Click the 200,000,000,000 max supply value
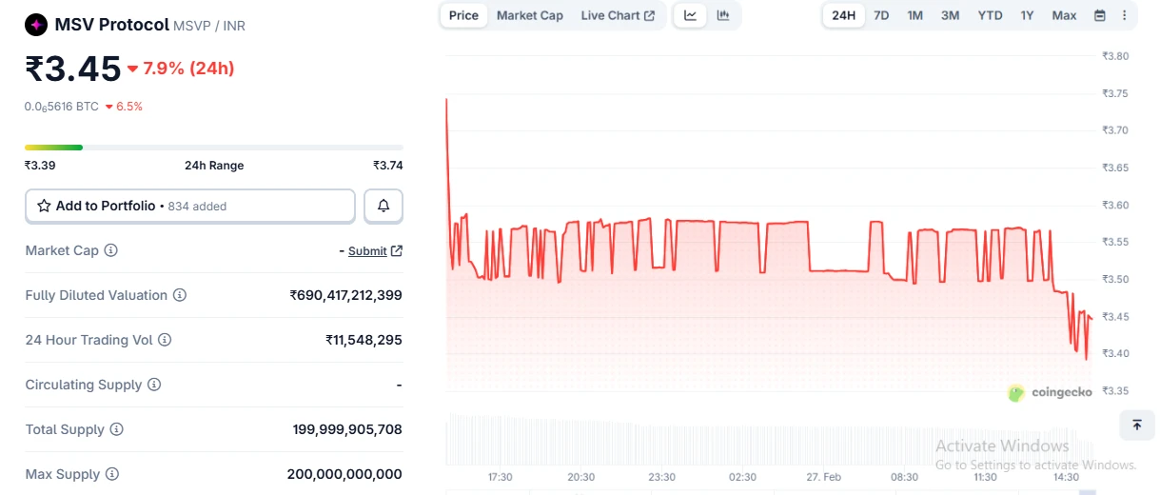The height and width of the screenshot is (495, 1160). [x=344, y=474]
